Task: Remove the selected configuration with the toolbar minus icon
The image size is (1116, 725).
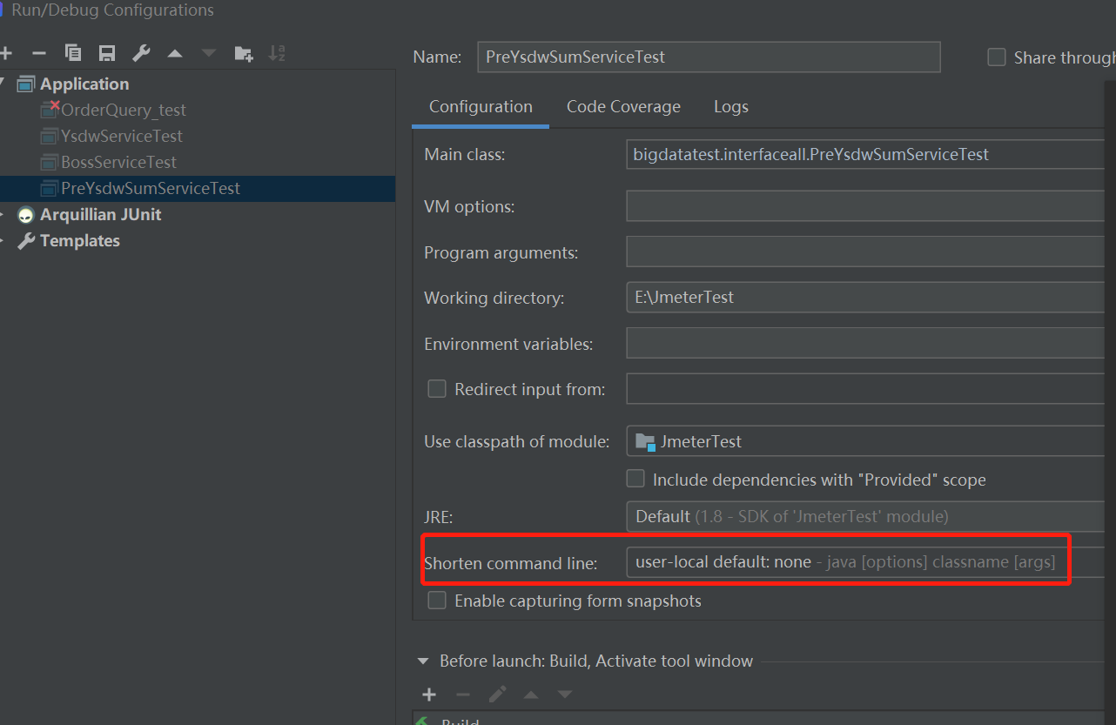Action: (x=39, y=53)
